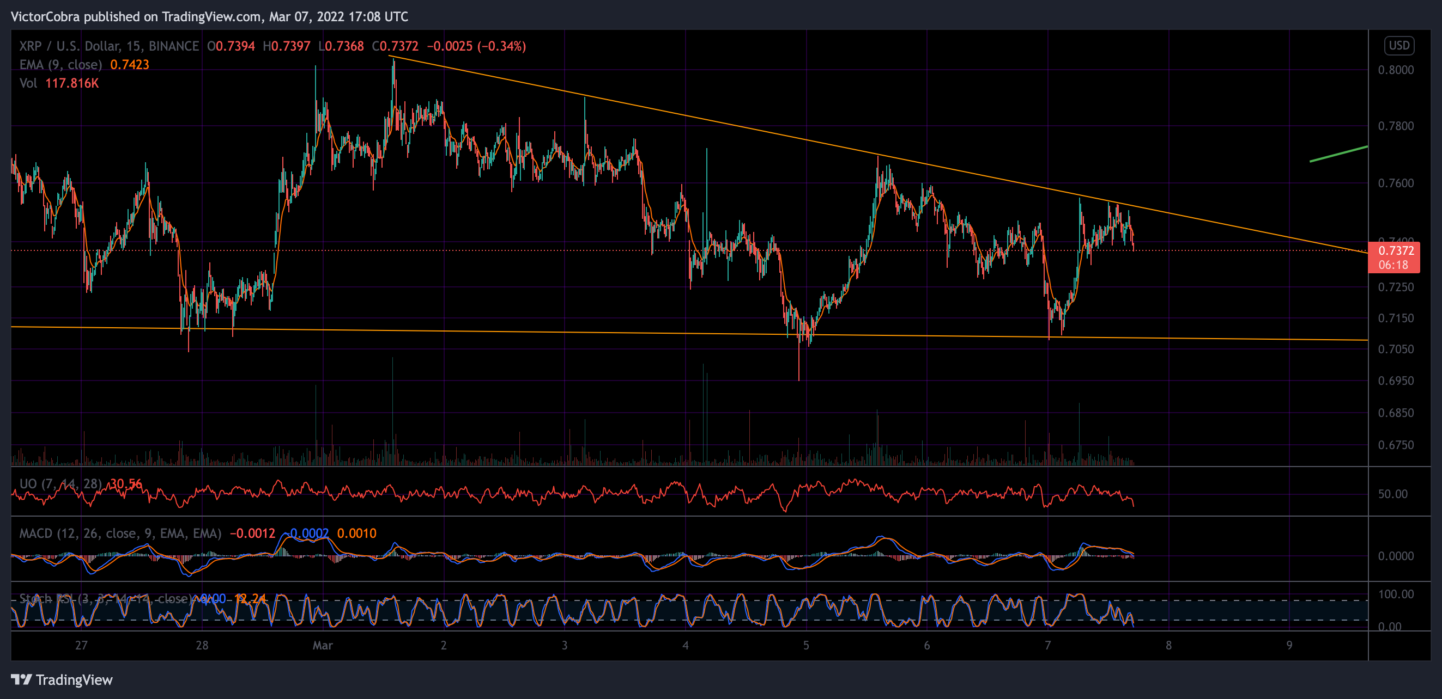Click the publisher header text VictorCobra

coord(45,17)
